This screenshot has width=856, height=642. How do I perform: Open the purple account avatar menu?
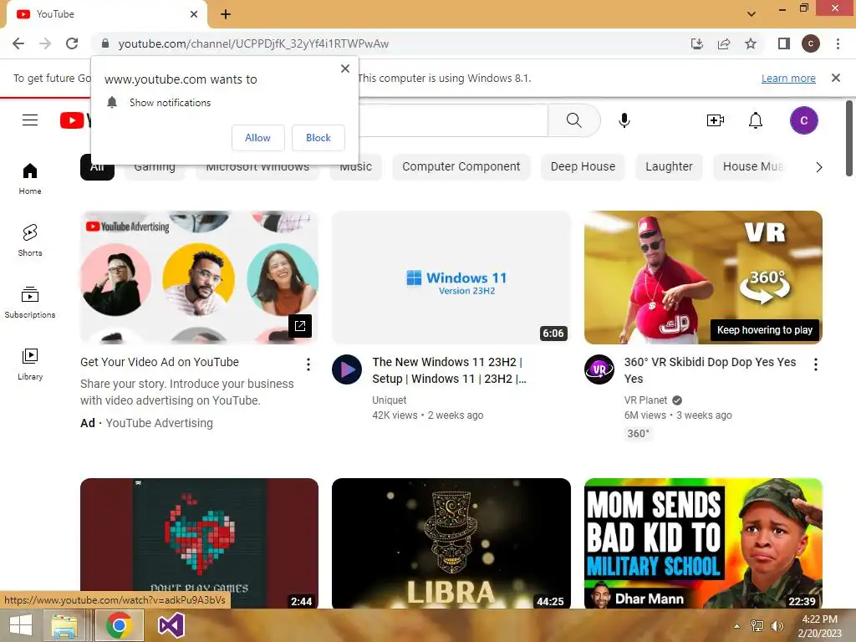point(803,120)
